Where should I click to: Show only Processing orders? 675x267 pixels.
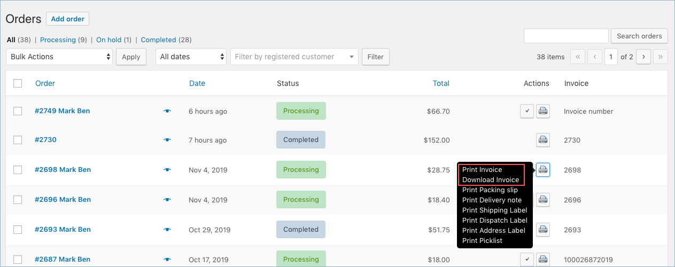tap(58, 40)
